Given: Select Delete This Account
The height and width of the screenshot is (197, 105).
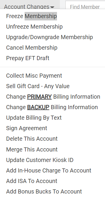Looking at the screenshot, I should [32, 139].
